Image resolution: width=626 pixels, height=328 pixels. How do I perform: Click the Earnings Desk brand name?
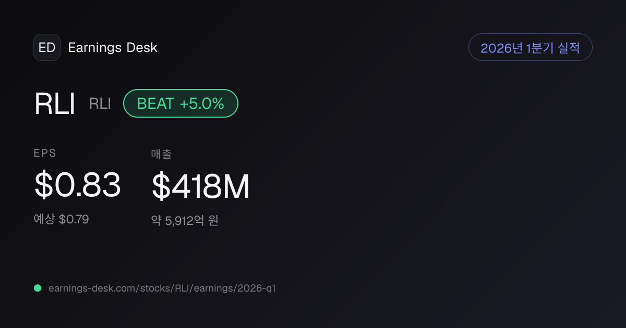click(x=113, y=47)
